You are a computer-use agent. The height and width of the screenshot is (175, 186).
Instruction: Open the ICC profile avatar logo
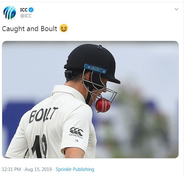click(9, 13)
